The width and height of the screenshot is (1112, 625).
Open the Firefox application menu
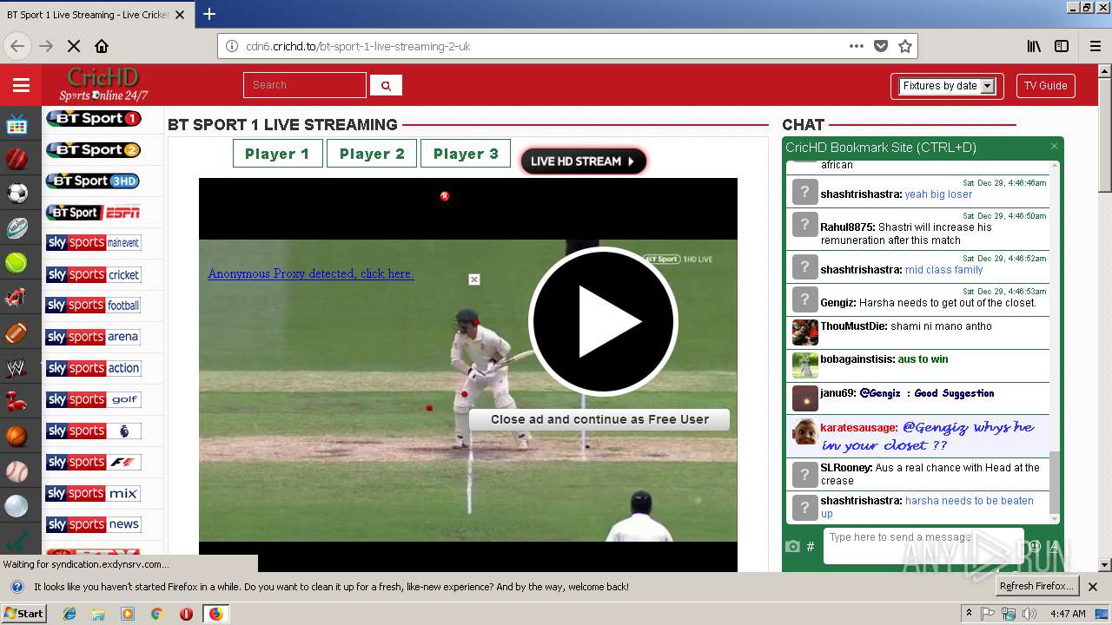[1095, 46]
